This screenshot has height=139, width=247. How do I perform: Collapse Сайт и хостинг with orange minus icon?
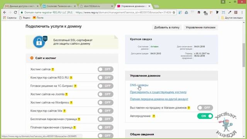click(32, 58)
